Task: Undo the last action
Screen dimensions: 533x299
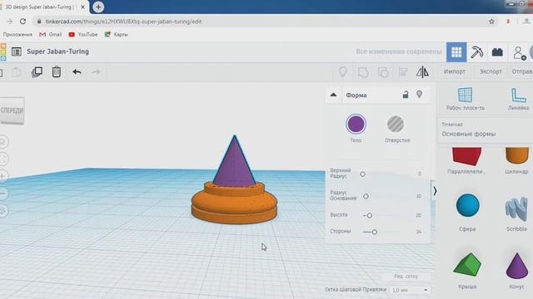Action: 77,72
